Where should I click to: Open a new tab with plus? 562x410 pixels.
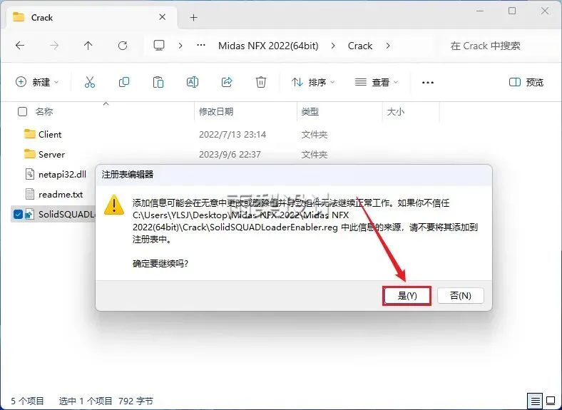point(193,17)
